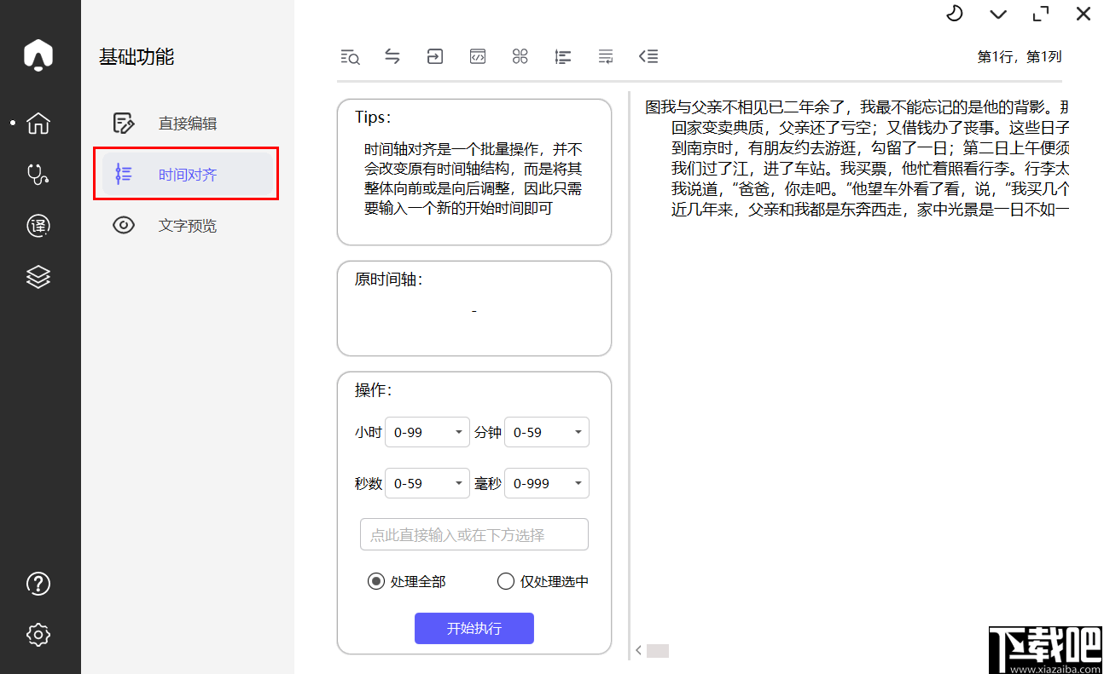Click the swap arrows toolbar icon

tap(392, 57)
